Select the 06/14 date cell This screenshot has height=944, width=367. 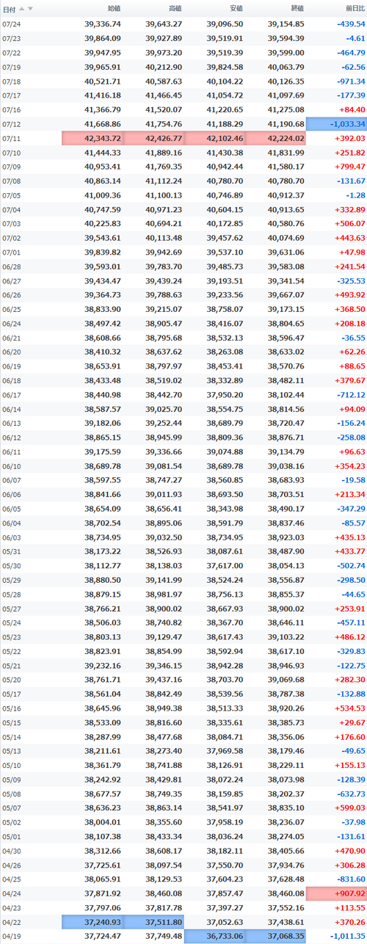(12, 408)
